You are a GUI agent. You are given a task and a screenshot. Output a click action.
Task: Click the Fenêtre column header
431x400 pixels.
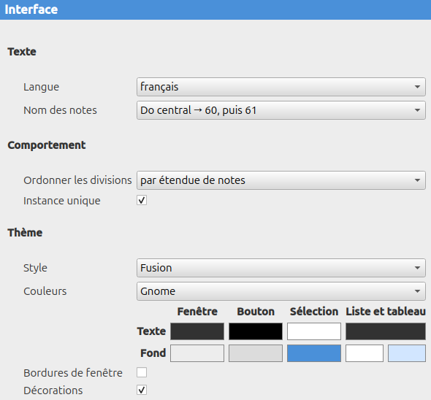[197, 312]
